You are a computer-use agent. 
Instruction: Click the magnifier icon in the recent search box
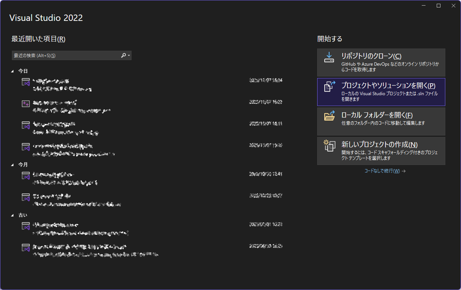pyautogui.click(x=124, y=55)
